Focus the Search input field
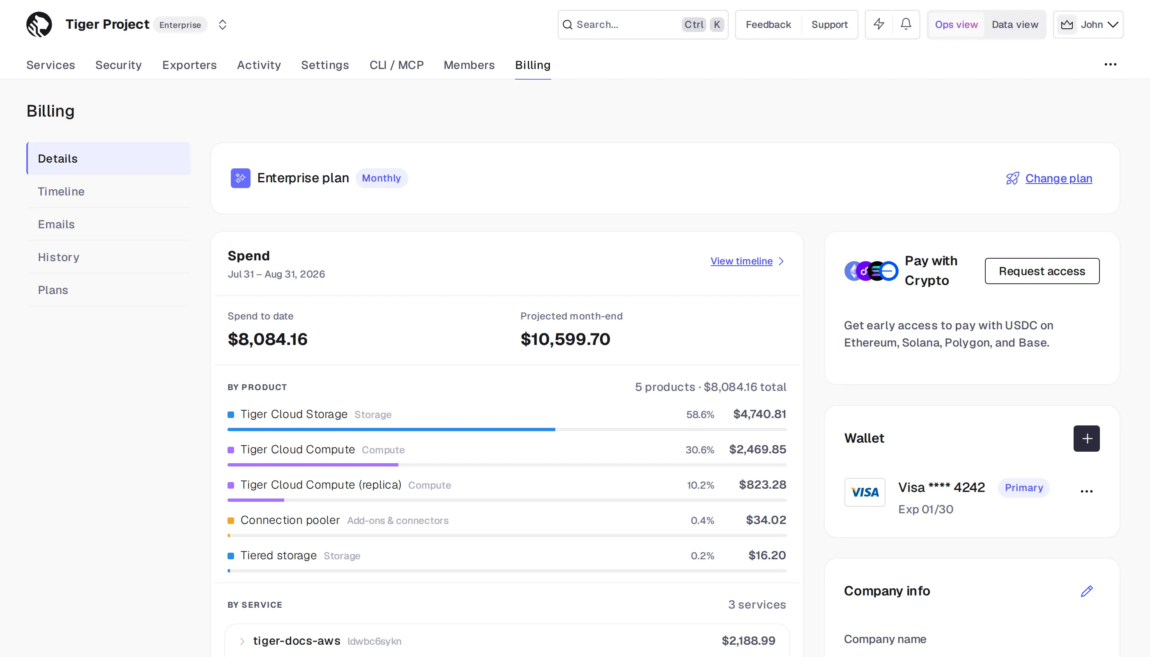 [x=643, y=24]
